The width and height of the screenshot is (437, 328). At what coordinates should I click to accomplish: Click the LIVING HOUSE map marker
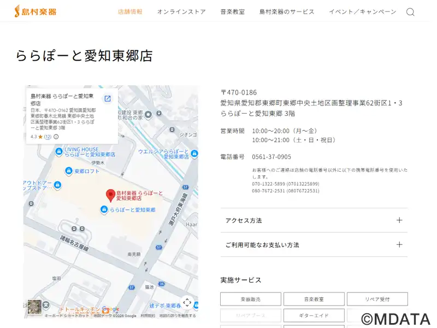click(58, 151)
